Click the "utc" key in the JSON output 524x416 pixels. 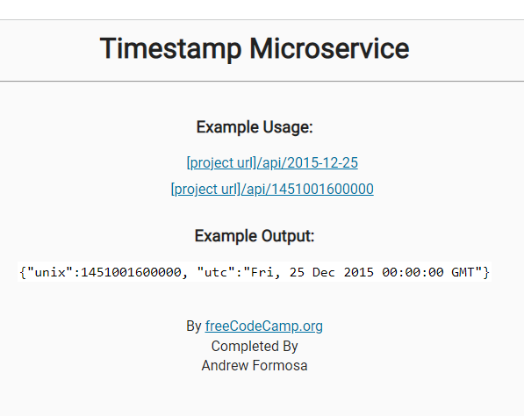coord(216,272)
